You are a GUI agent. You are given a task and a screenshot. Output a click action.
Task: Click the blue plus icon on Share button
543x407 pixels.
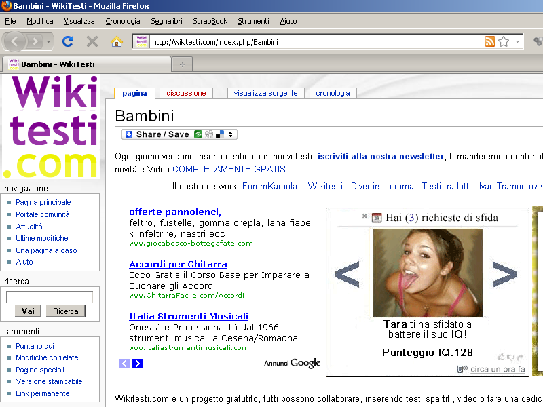click(129, 134)
